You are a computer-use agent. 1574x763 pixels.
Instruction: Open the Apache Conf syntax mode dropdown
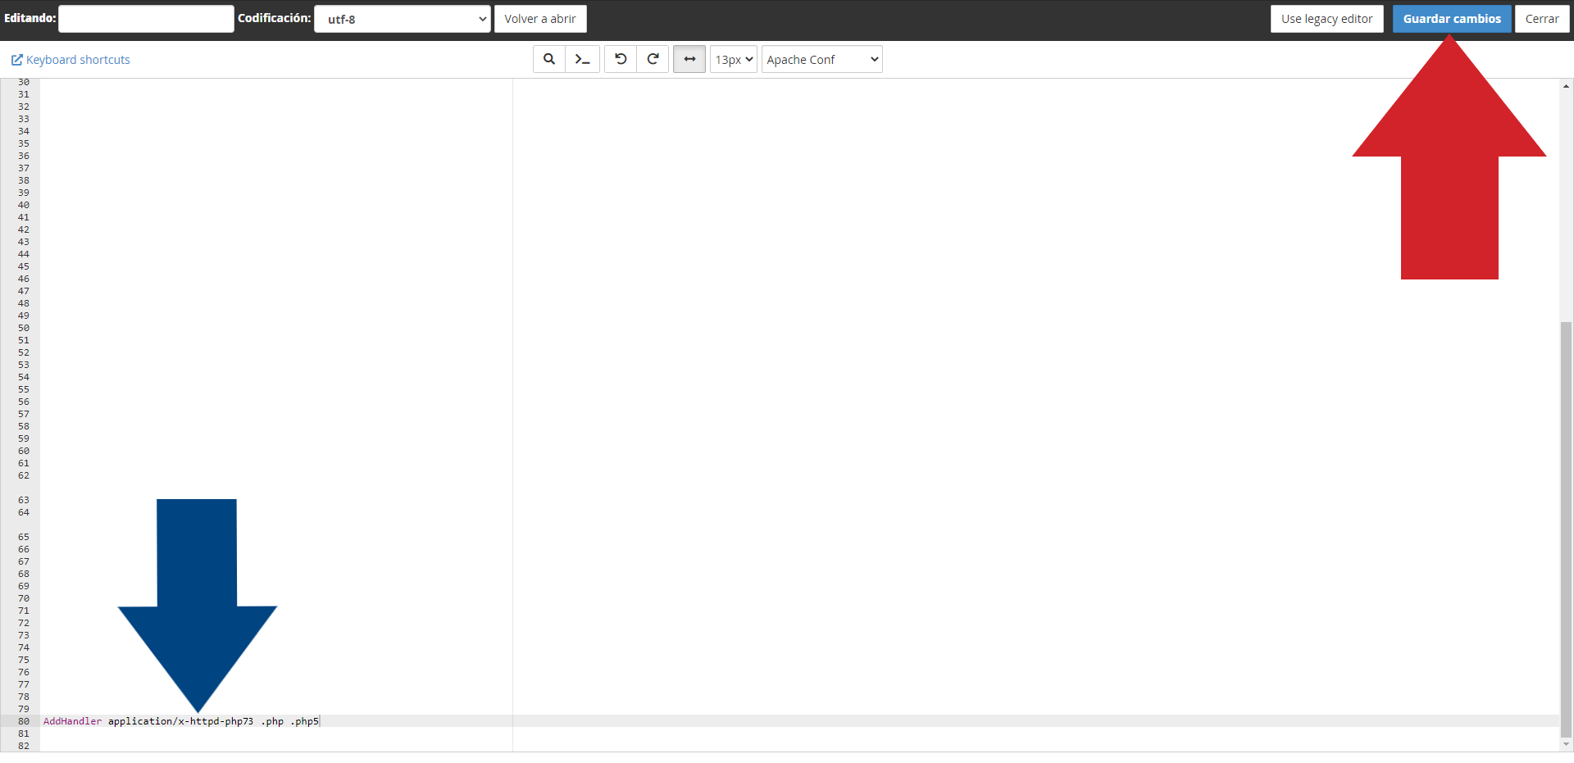(x=821, y=59)
